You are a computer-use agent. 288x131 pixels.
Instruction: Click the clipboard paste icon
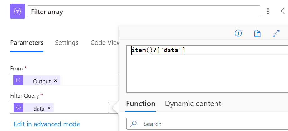pyautogui.click(x=257, y=33)
